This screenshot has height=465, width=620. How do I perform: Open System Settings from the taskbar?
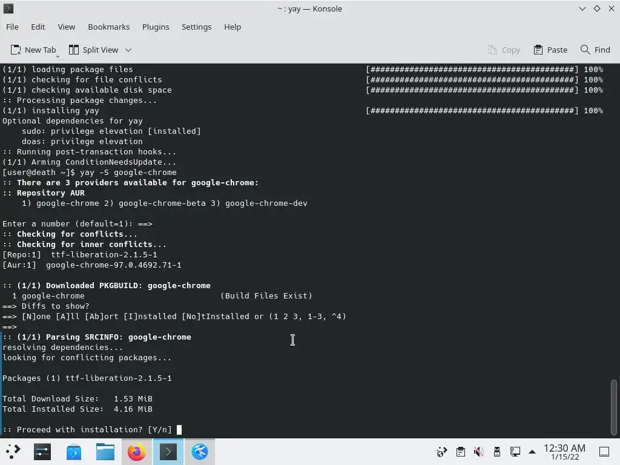click(42, 452)
